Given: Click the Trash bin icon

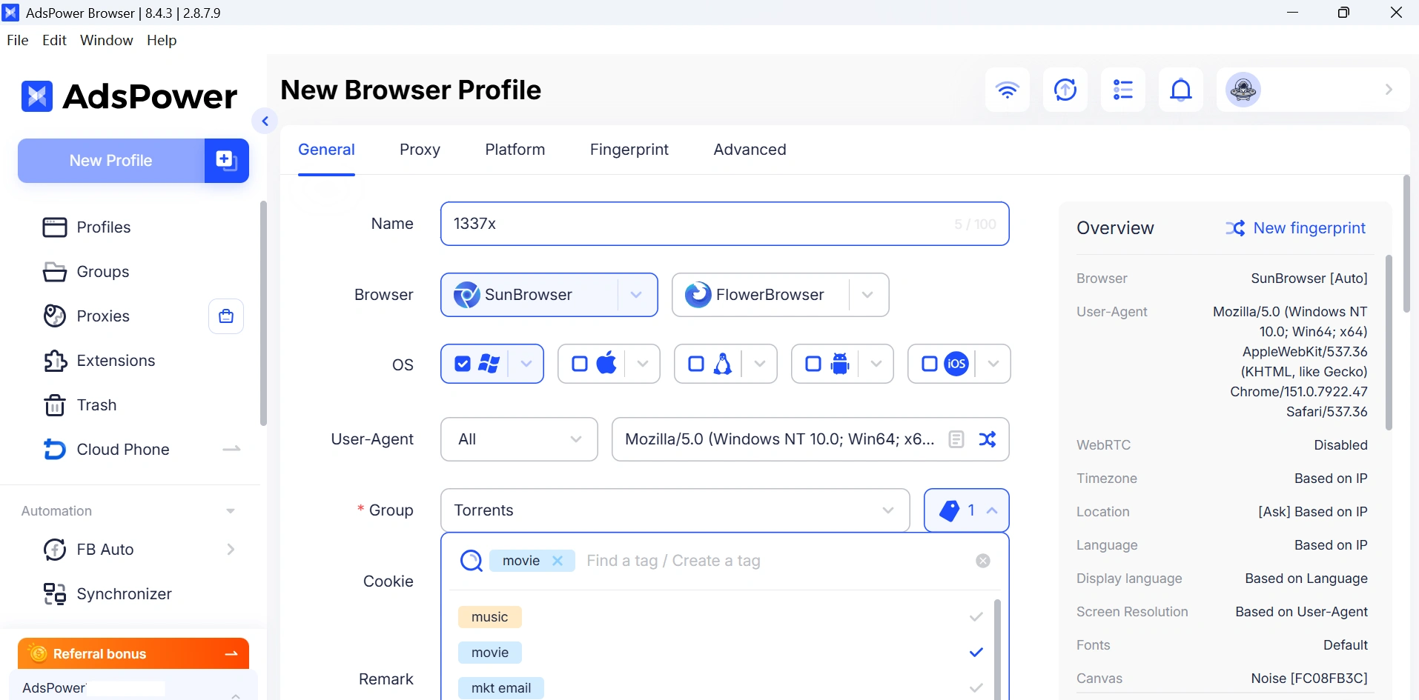Looking at the screenshot, I should click(x=55, y=405).
